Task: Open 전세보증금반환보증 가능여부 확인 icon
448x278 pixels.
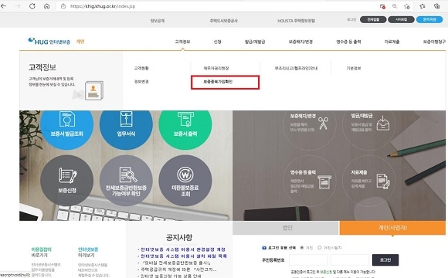Action: [126, 181]
